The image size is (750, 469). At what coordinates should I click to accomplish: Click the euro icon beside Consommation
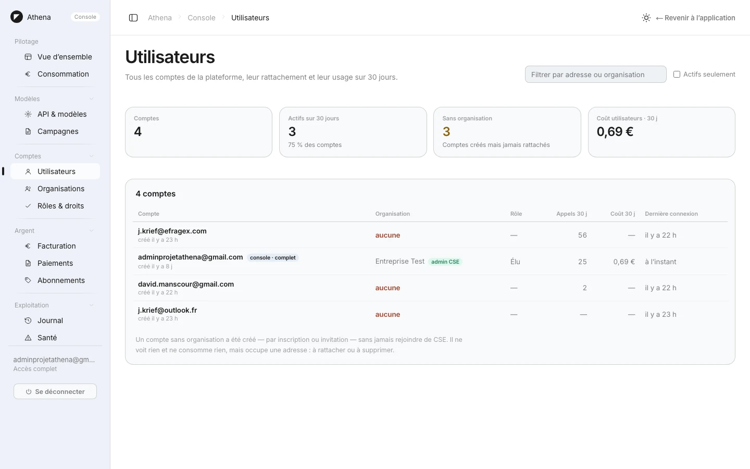point(28,74)
